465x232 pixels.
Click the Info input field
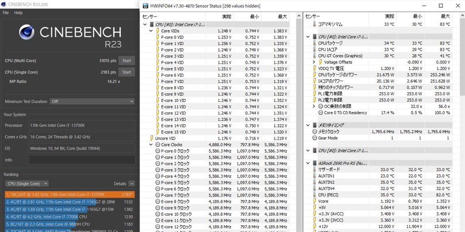[x=82, y=160]
